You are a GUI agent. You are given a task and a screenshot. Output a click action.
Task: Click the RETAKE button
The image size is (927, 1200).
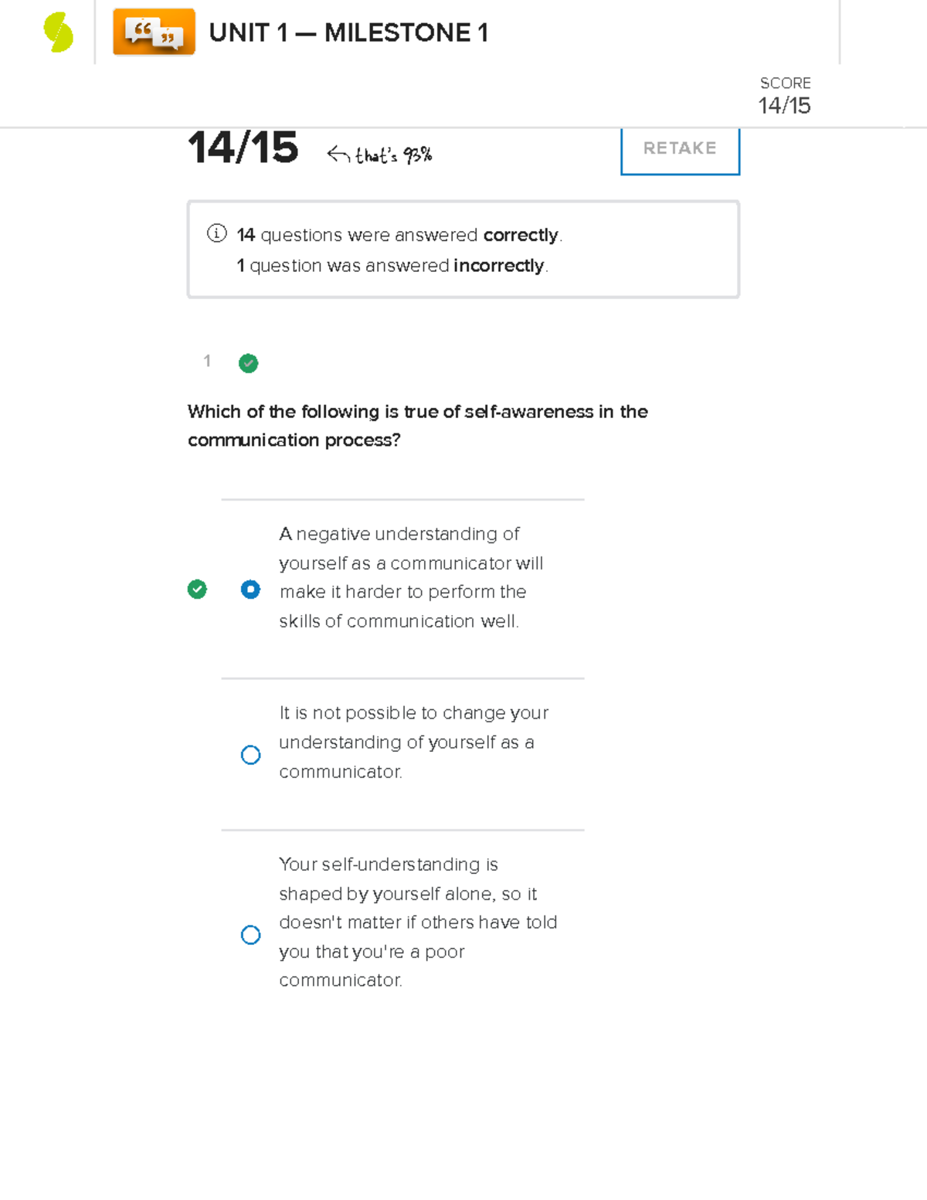point(680,150)
